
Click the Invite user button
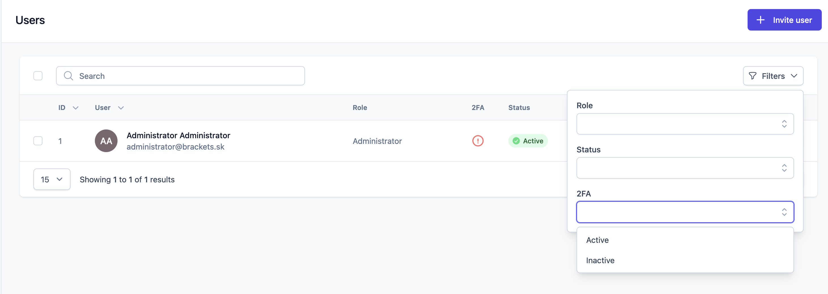click(784, 20)
